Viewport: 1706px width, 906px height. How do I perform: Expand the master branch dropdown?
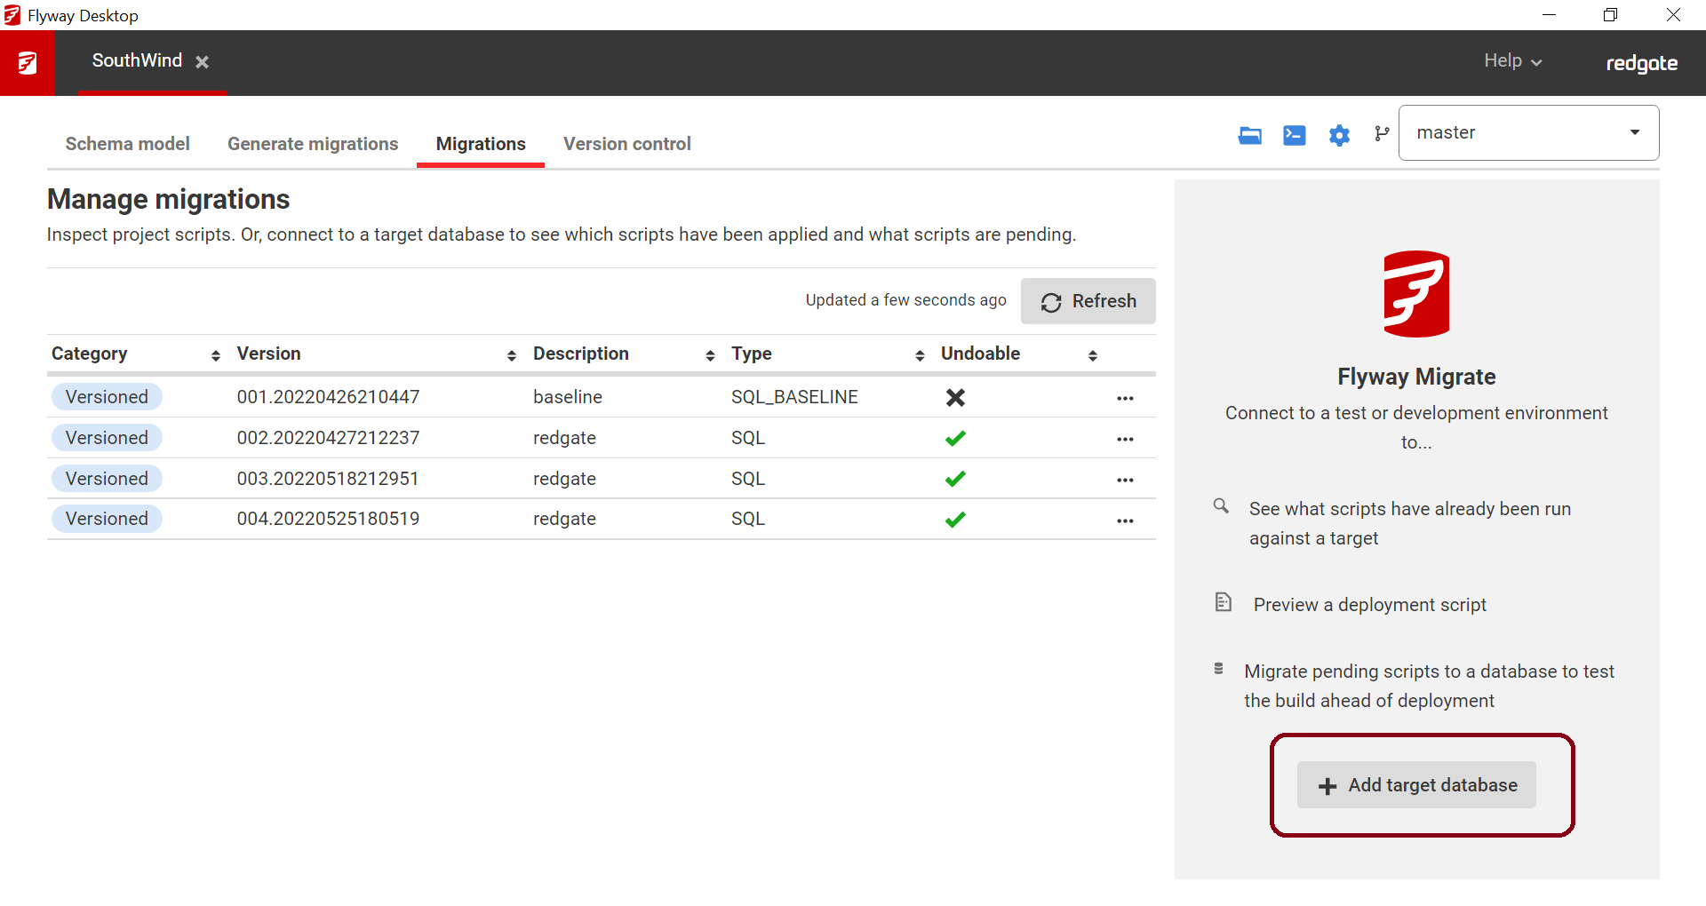pyautogui.click(x=1633, y=132)
